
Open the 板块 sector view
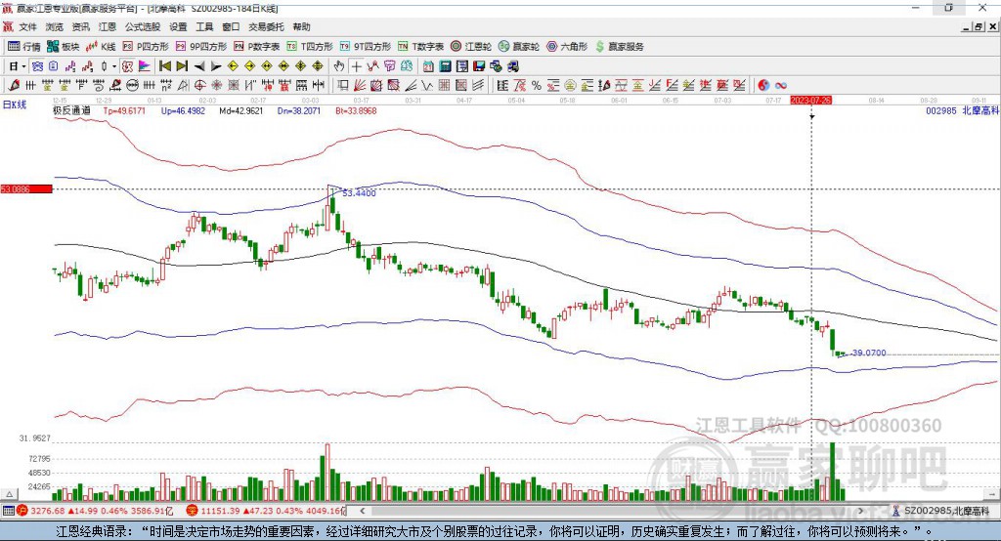pos(64,47)
